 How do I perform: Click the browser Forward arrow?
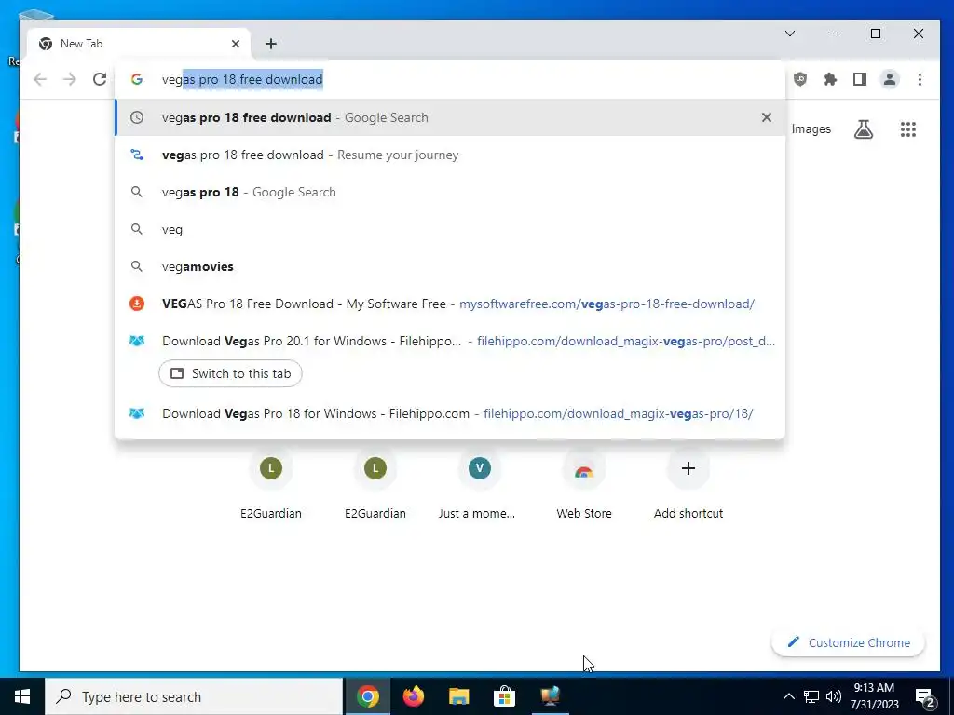[x=70, y=79]
